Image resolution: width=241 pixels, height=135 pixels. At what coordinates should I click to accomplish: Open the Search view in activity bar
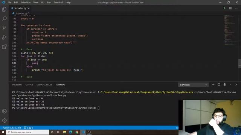[x=4, y=19]
